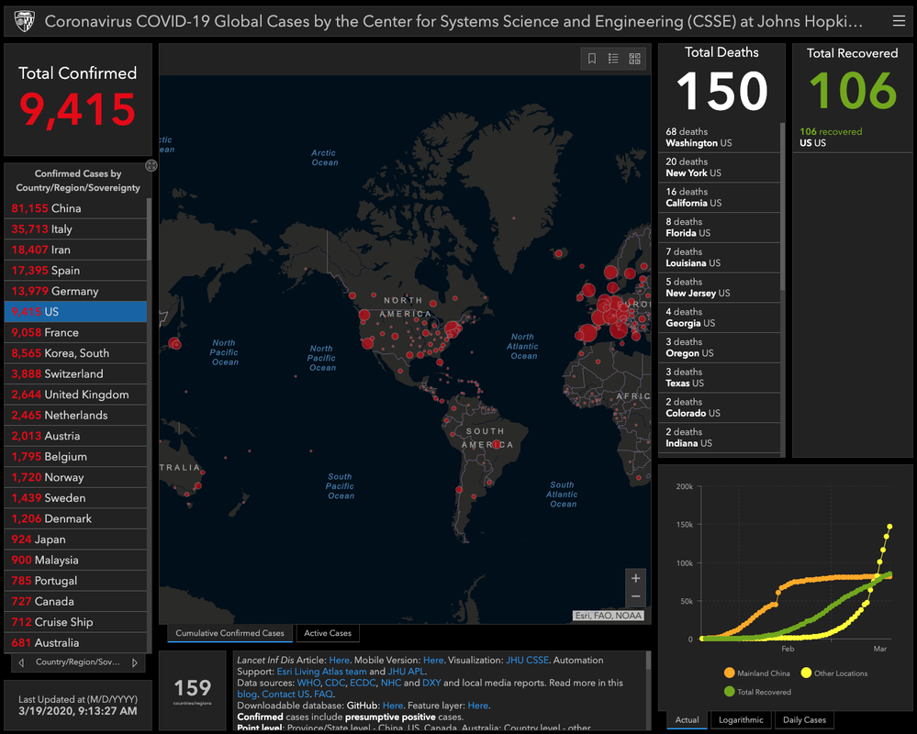Select Spain in confirmed cases list
917x734 pixels.
pos(75,270)
